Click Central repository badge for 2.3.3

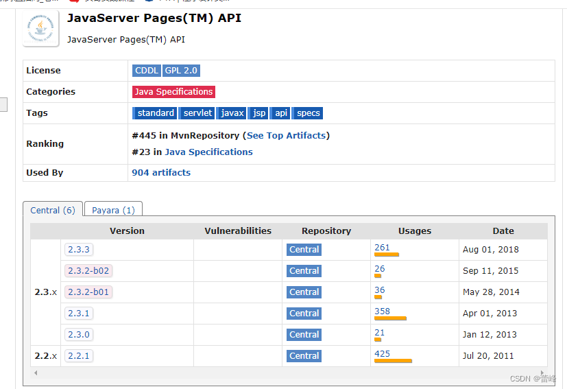click(x=304, y=250)
